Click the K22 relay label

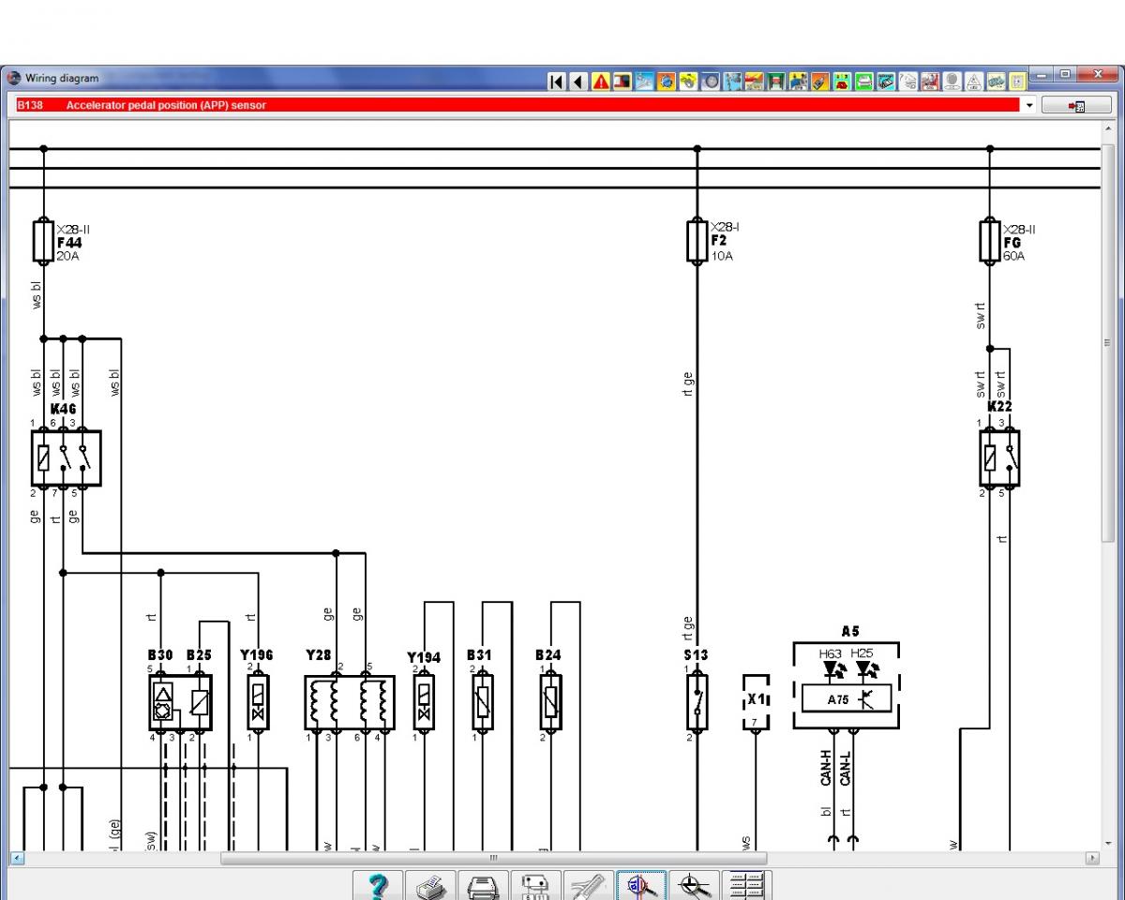click(x=999, y=407)
